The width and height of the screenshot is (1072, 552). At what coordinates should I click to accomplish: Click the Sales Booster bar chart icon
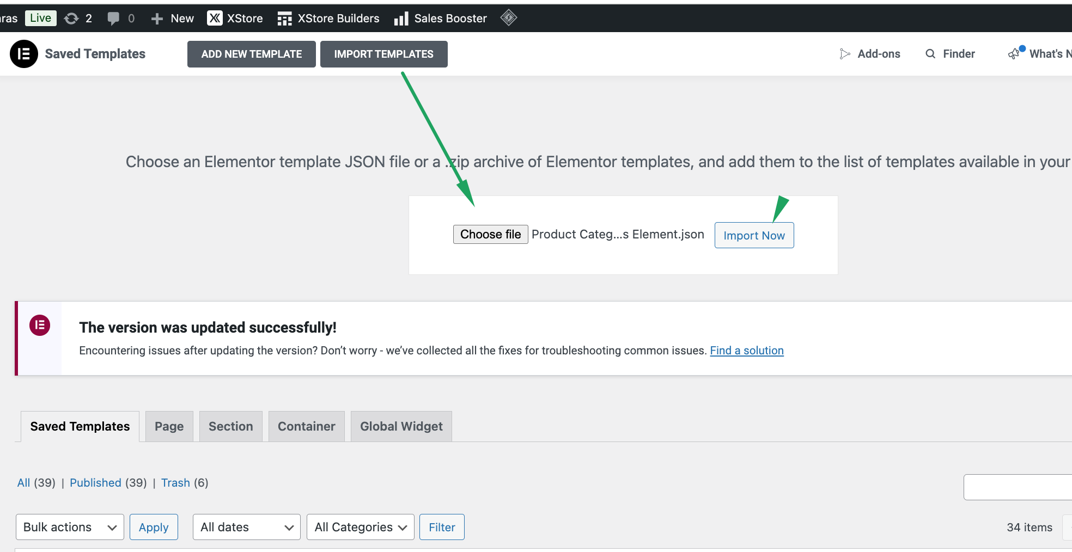click(401, 19)
